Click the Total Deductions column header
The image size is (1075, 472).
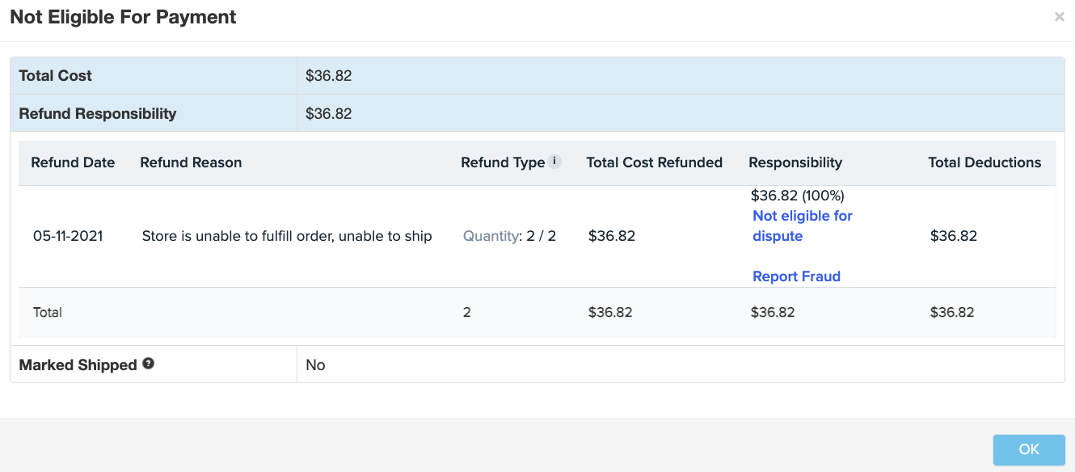tap(984, 162)
